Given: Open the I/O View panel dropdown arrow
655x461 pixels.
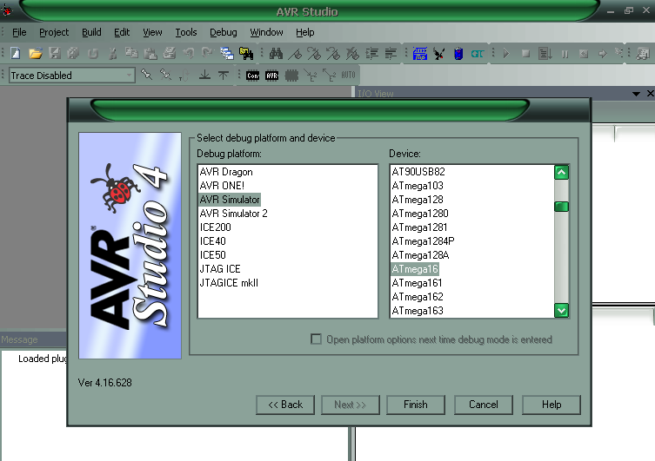Looking at the screenshot, I should (x=636, y=94).
